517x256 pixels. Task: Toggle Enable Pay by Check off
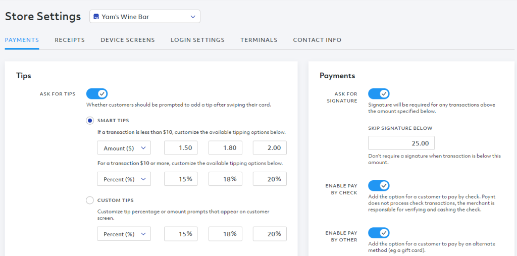coord(379,186)
